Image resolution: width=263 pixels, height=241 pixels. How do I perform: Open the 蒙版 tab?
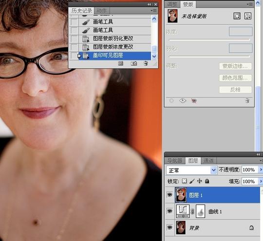188,4
